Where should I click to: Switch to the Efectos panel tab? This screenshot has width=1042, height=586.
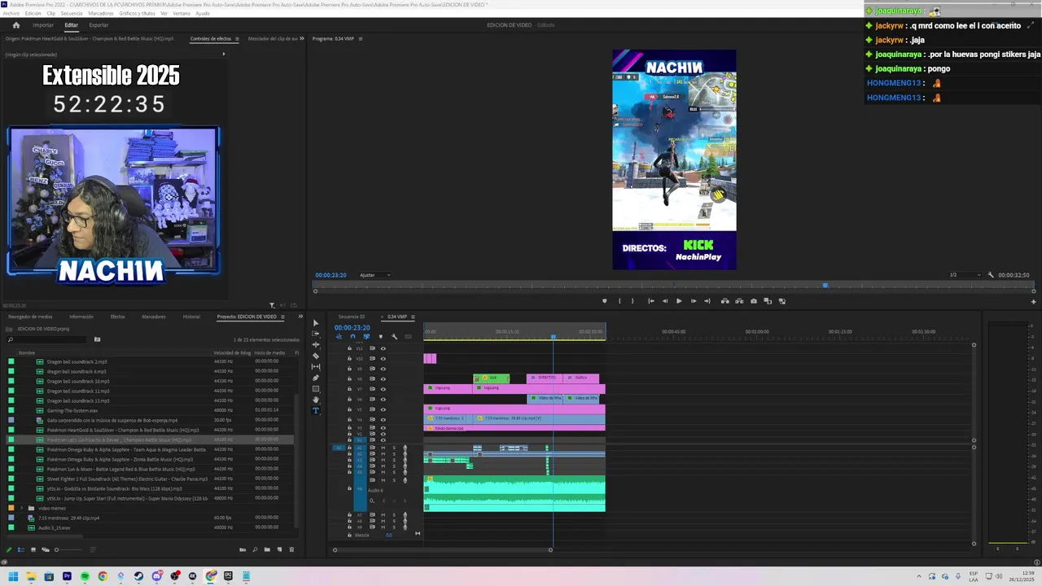118,317
